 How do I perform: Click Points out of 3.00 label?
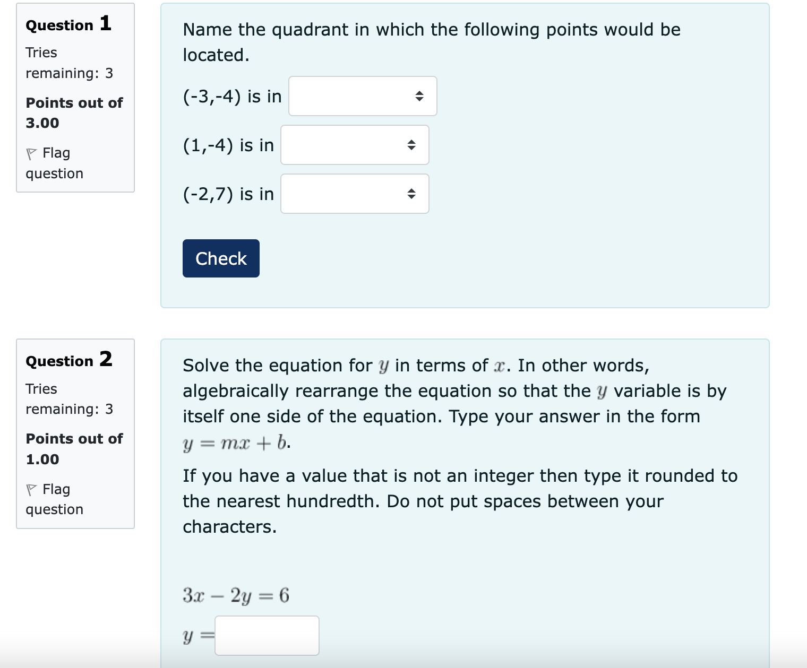pyautogui.click(x=74, y=112)
